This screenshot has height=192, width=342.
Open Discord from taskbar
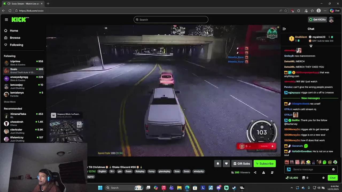pos(219,188)
